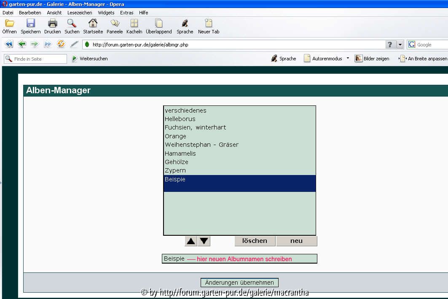Toggle An Breite anpassen option
The image size is (448, 299).
423,59
